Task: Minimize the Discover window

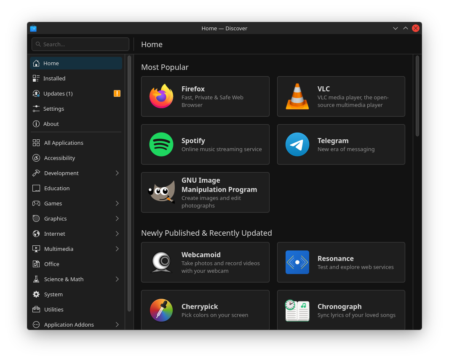Action: [x=396, y=28]
